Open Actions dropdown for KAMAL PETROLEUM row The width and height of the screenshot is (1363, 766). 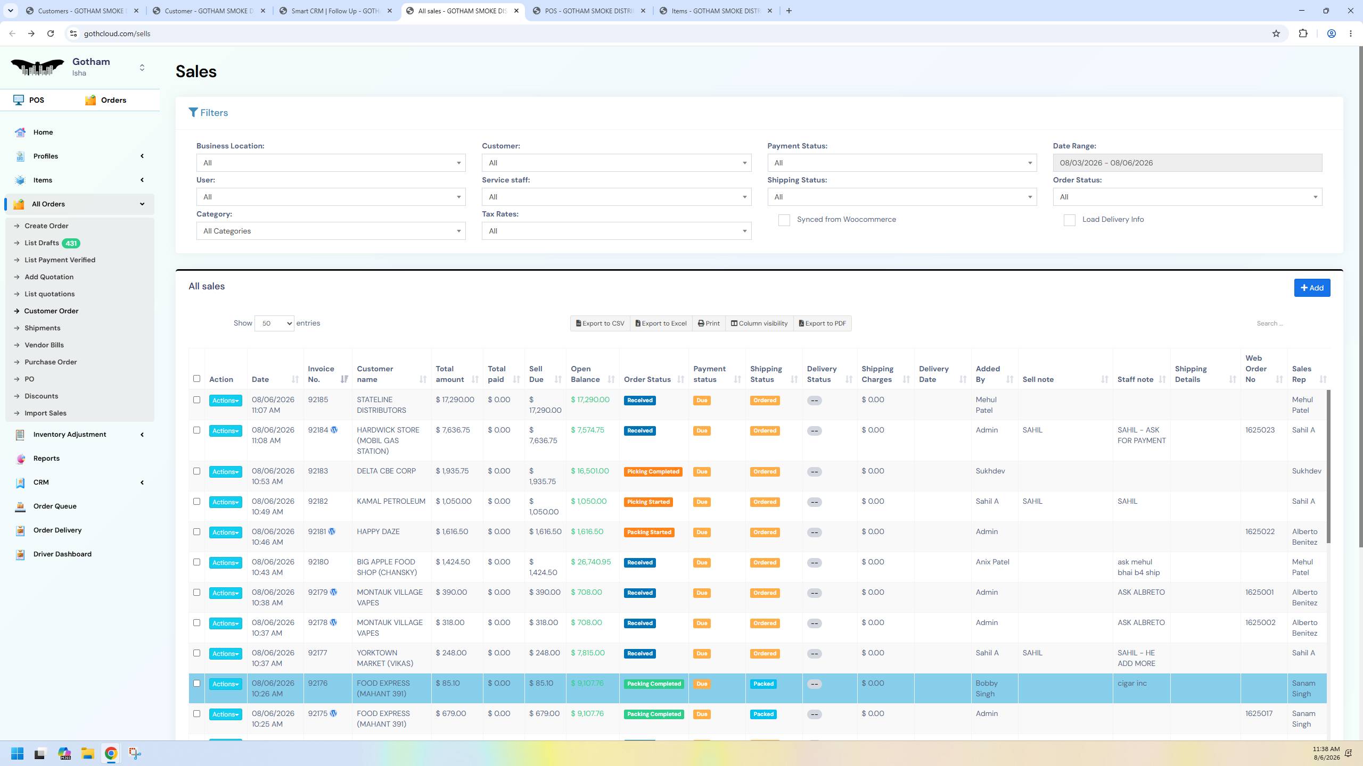225,502
